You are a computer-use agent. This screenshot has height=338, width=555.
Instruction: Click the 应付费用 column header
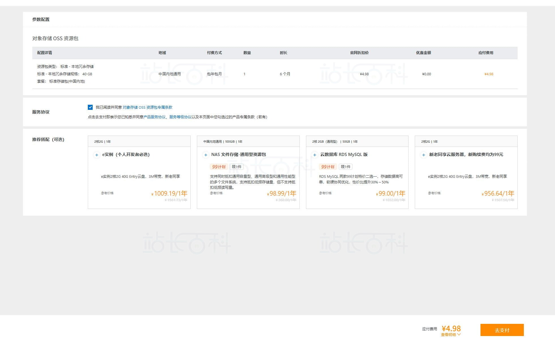[x=486, y=53]
